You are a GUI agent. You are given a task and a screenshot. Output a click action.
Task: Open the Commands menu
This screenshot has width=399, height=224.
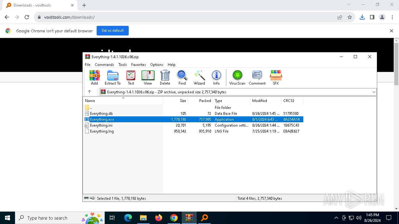coord(104,65)
